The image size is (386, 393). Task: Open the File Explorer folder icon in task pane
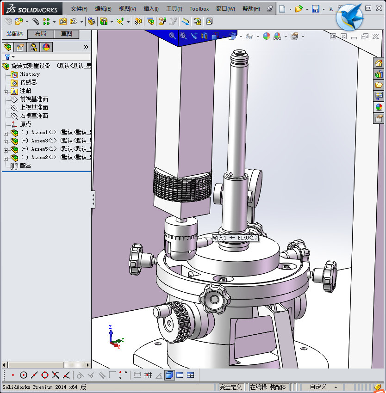(379, 85)
